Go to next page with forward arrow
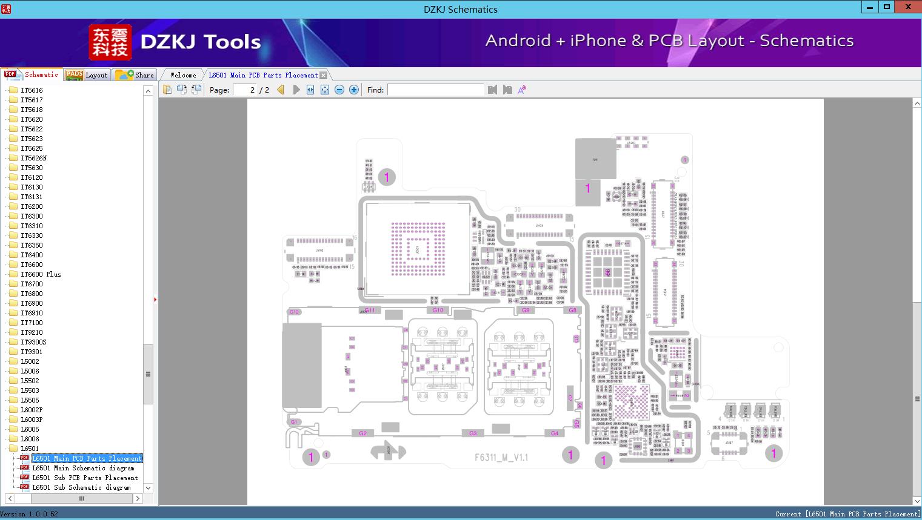922x520 pixels. [x=296, y=89]
